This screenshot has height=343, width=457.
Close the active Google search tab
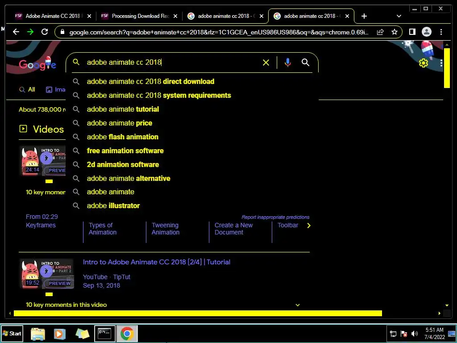(347, 16)
